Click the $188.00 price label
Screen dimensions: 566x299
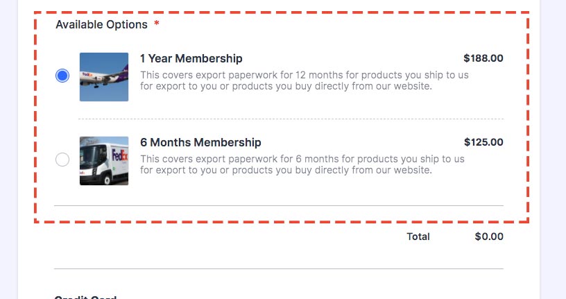click(x=483, y=58)
